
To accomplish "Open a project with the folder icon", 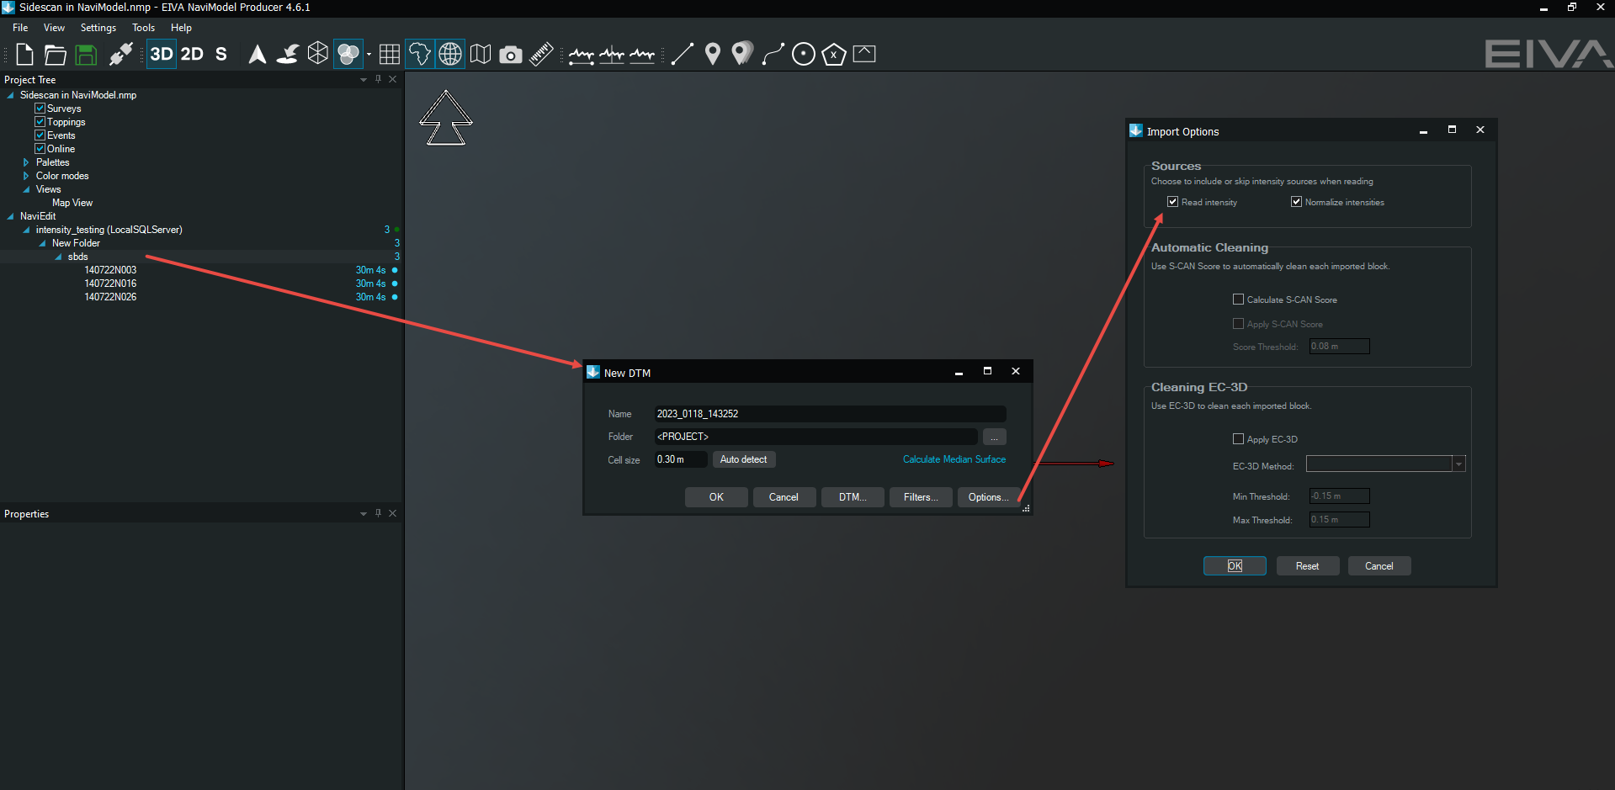I will click(x=56, y=55).
